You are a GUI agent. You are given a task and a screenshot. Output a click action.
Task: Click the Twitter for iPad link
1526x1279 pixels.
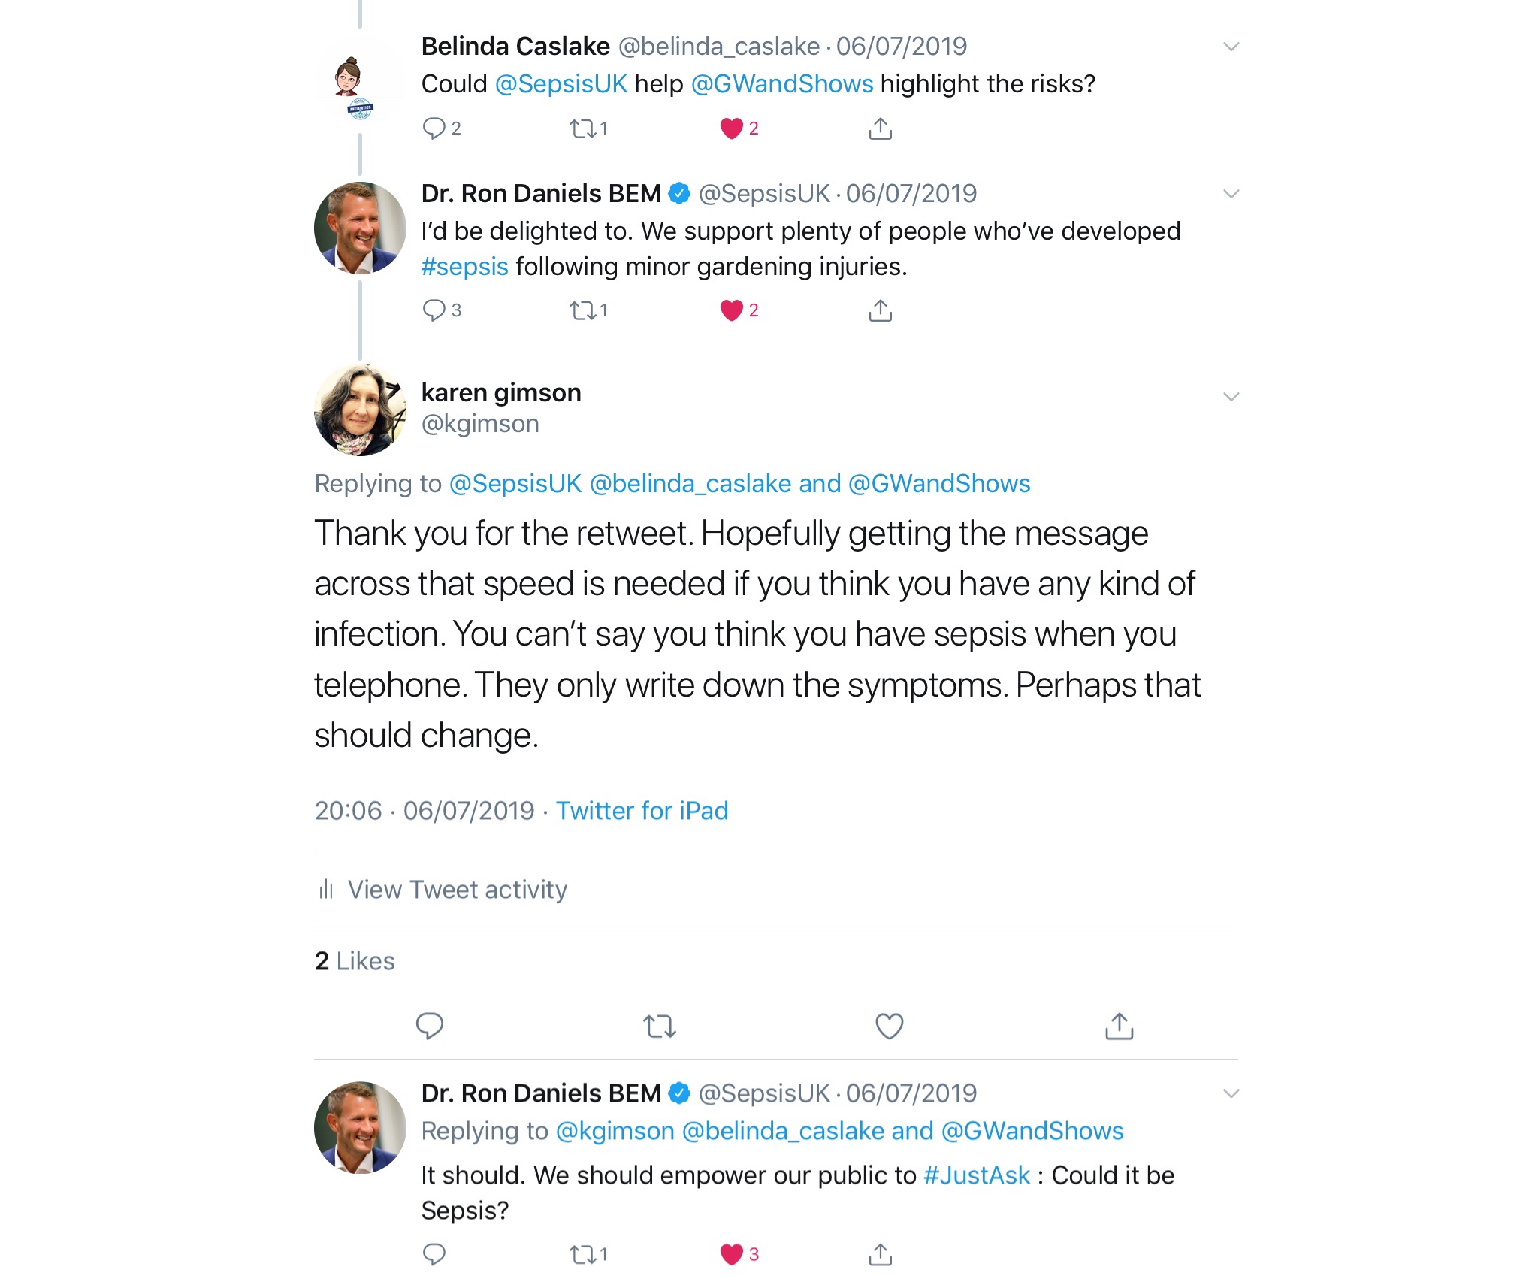pyautogui.click(x=642, y=810)
